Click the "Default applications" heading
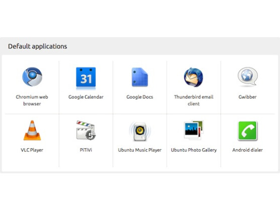This screenshot has height=210, width=280. (x=38, y=46)
